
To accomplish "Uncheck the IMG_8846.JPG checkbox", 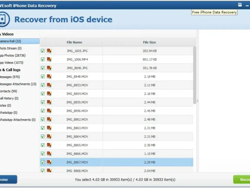I will coord(42,68).
